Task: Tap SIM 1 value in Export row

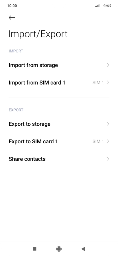Action: (x=98, y=141)
